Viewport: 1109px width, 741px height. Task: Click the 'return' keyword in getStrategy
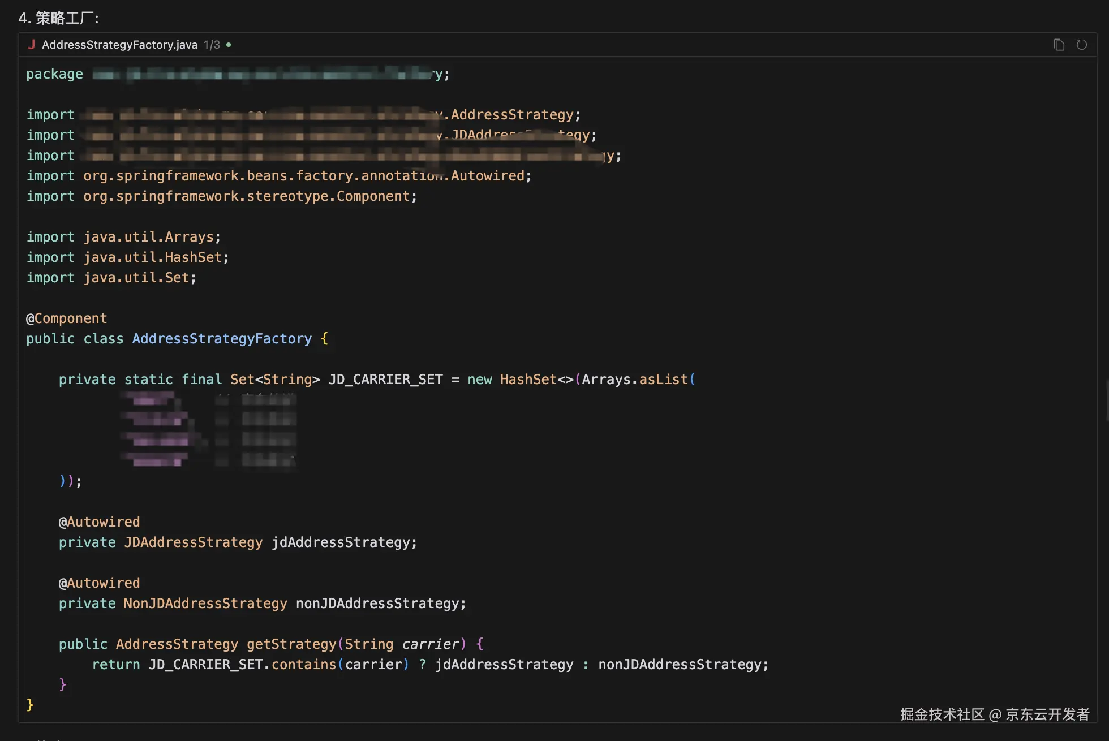pyautogui.click(x=116, y=665)
